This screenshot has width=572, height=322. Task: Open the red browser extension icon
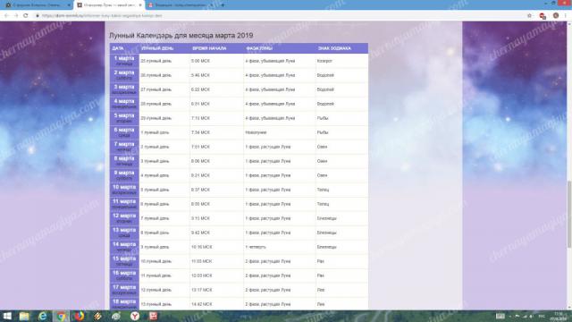[x=543, y=16]
